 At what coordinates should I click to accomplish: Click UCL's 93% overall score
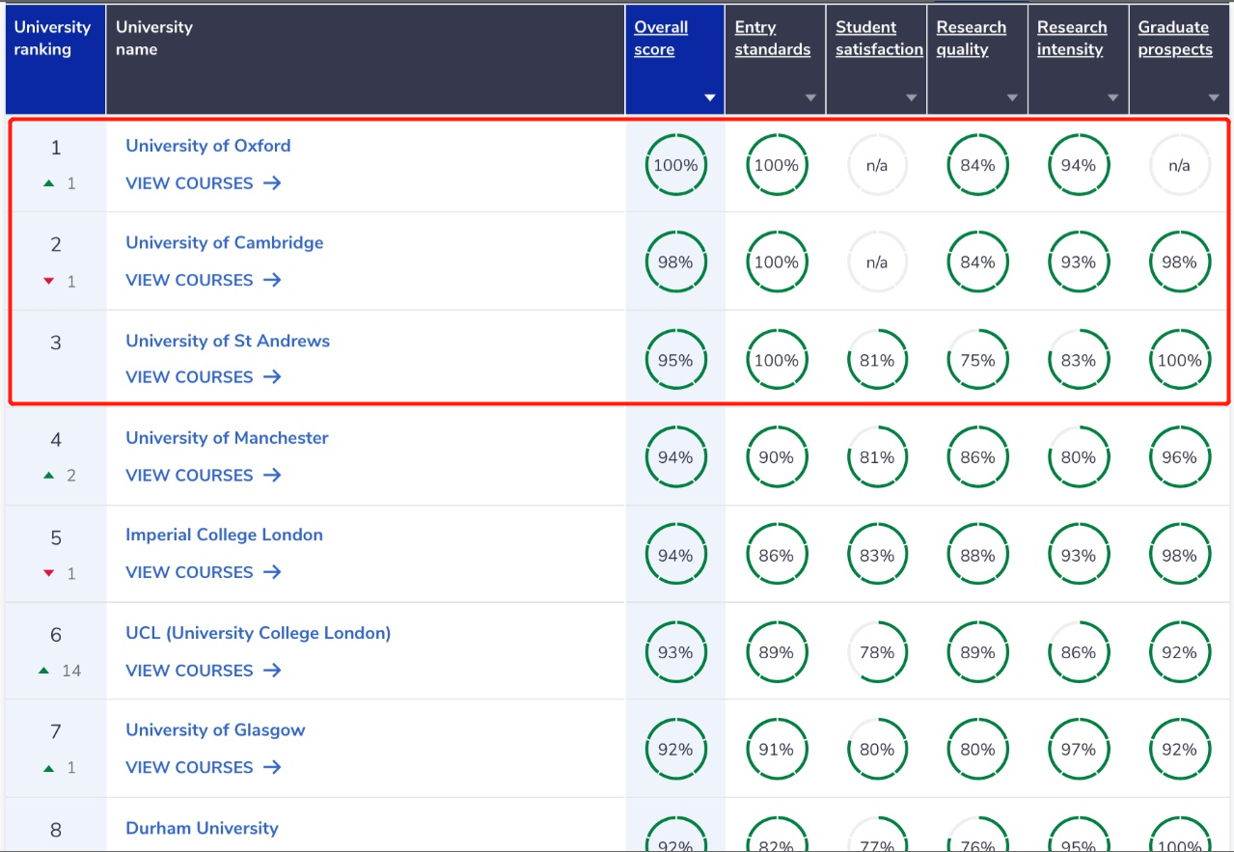click(x=675, y=652)
